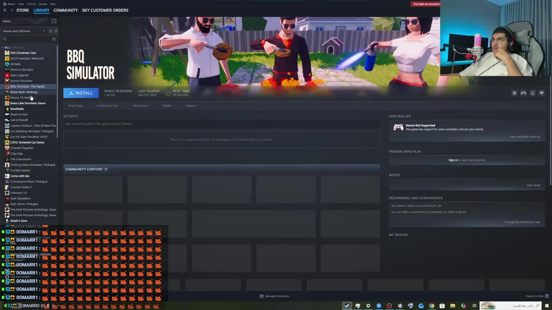The image size is (552, 310).
Task: Click the Windows taskbar search box
Action: coord(510,306)
